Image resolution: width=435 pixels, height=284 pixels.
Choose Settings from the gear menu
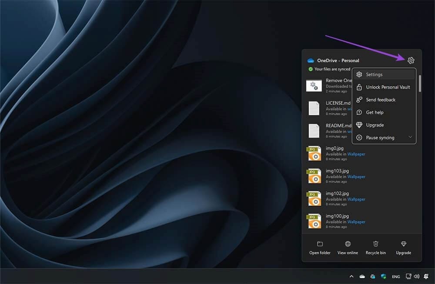pyautogui.click(x=384, y=74)
